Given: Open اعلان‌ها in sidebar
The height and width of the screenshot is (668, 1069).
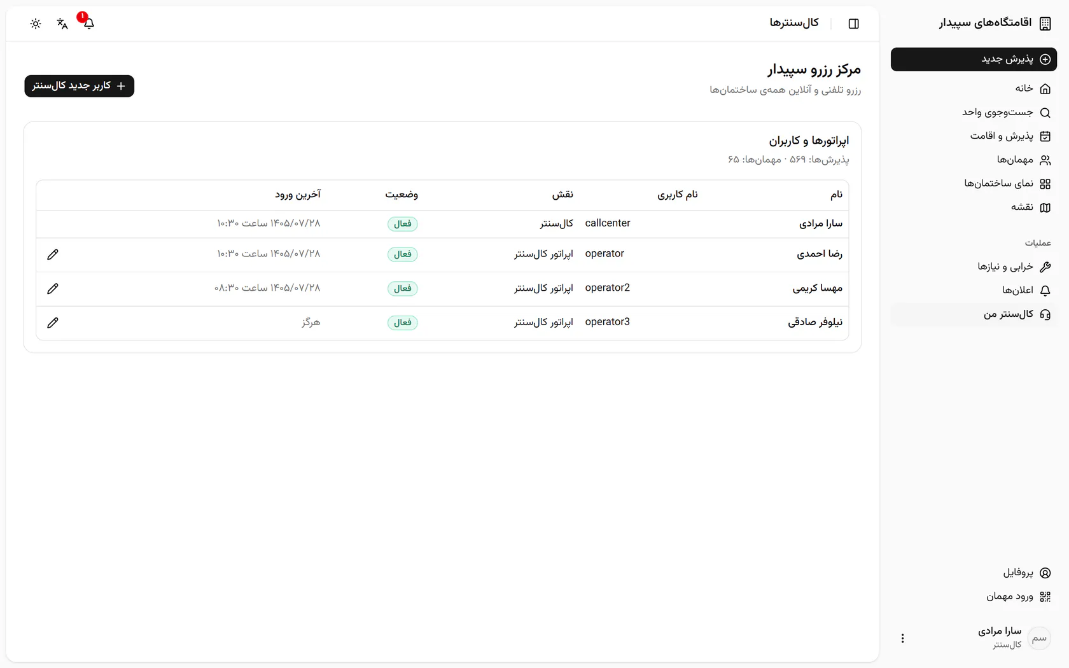Looking at the screenshot, I should pyautogui.click(x=974, y=290).
